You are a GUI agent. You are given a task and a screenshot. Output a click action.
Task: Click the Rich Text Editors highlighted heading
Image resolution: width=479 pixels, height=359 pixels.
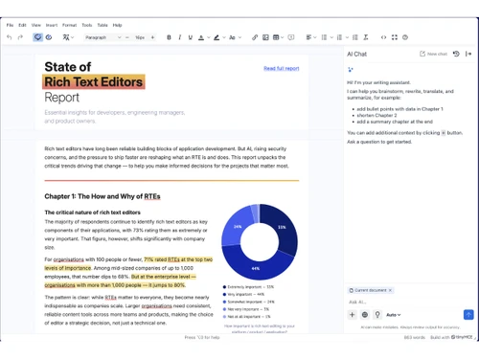[94, 81]
